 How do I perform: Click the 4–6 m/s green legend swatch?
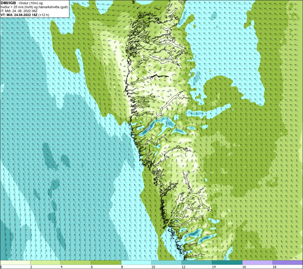click(x=76, y=262)
